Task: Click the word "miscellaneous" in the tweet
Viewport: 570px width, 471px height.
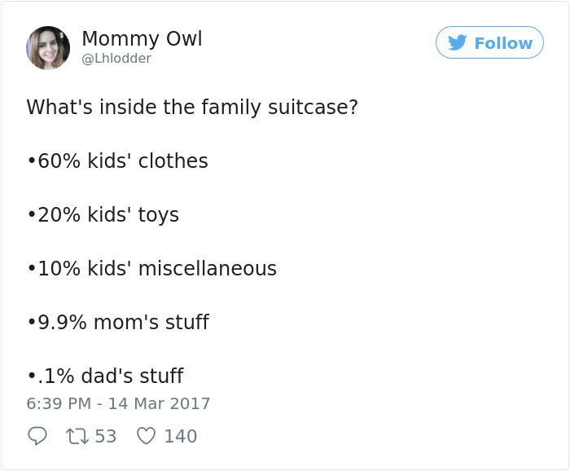Action: [207, 269]
